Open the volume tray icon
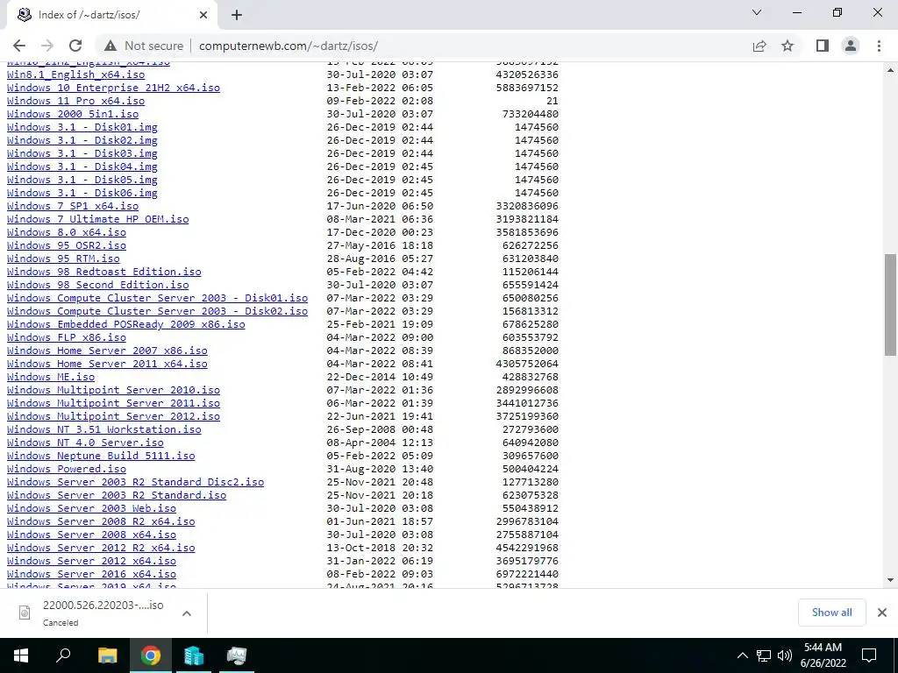 coord(785,655)
